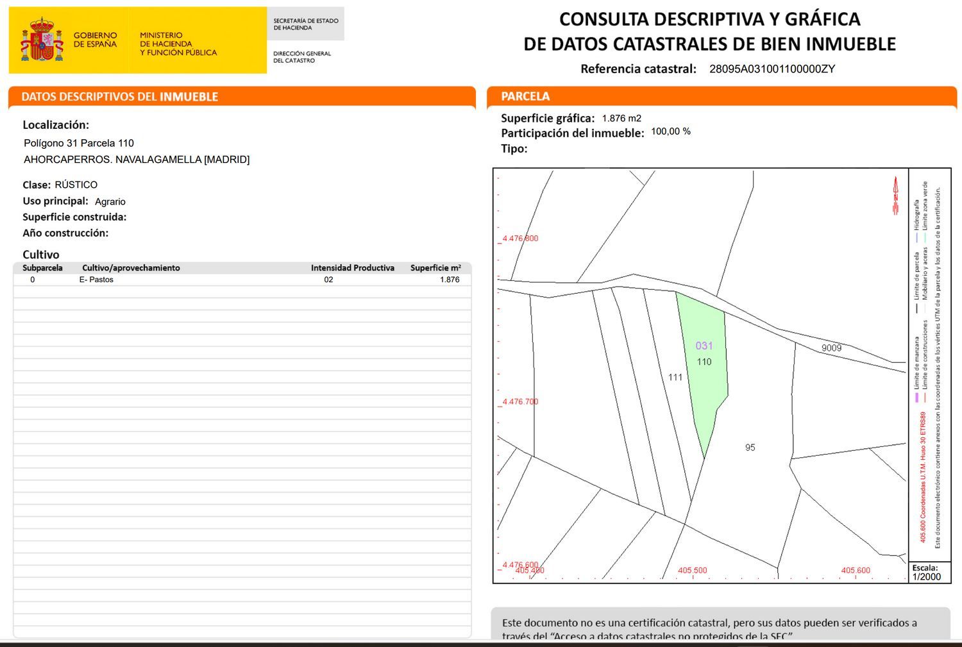
Task: Click the 'Intensidad Productiva' column header
Action: pyautogui.click(x=352, y=268)
